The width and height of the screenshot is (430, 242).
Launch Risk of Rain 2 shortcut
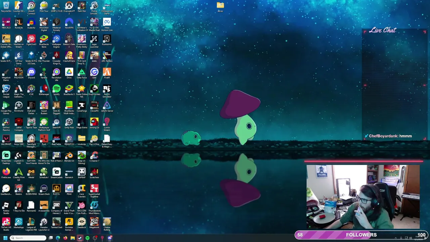(x=56, y=157)
